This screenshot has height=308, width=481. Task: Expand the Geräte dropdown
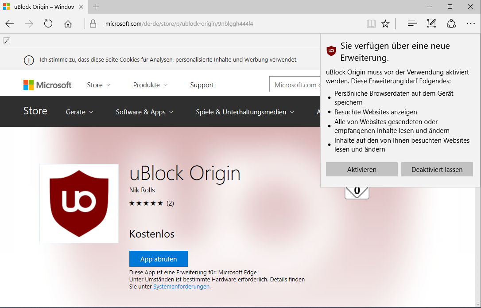(x=79, y=112)
